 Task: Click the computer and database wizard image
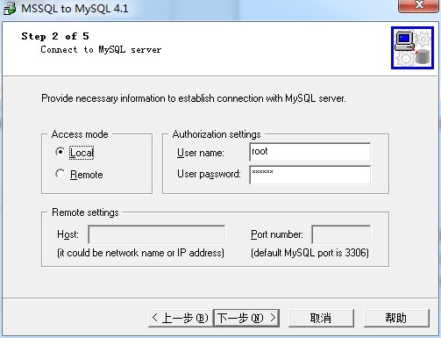tap(412, 47)
